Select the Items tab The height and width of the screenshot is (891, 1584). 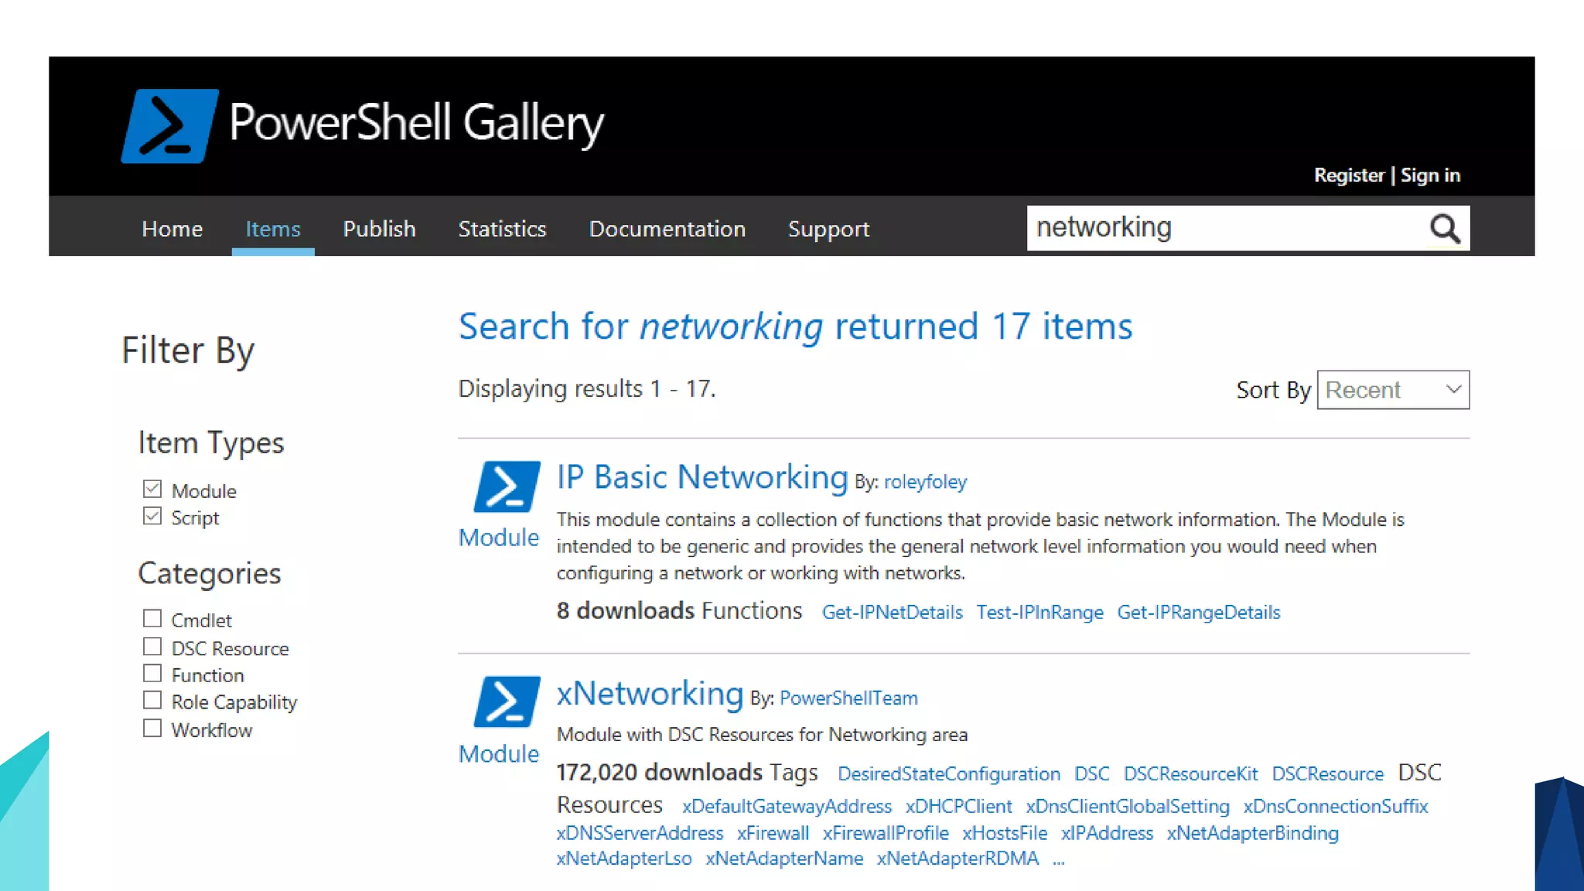tap(273, 229)
